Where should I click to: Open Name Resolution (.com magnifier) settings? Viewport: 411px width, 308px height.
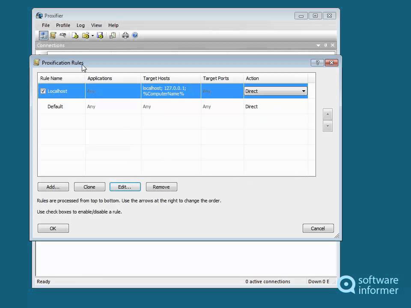pos(63,35)
